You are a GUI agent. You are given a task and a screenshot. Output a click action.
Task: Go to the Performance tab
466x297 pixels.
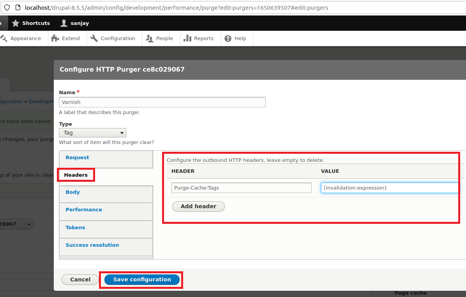[x=84, y=210]
